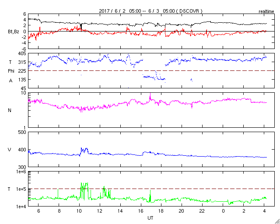
Task: Click the plot title with DSCOVR date range
Action: pyautogui.click(x=150, y=11)
